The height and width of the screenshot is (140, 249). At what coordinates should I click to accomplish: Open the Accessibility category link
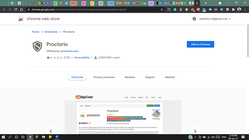(82, 57)
